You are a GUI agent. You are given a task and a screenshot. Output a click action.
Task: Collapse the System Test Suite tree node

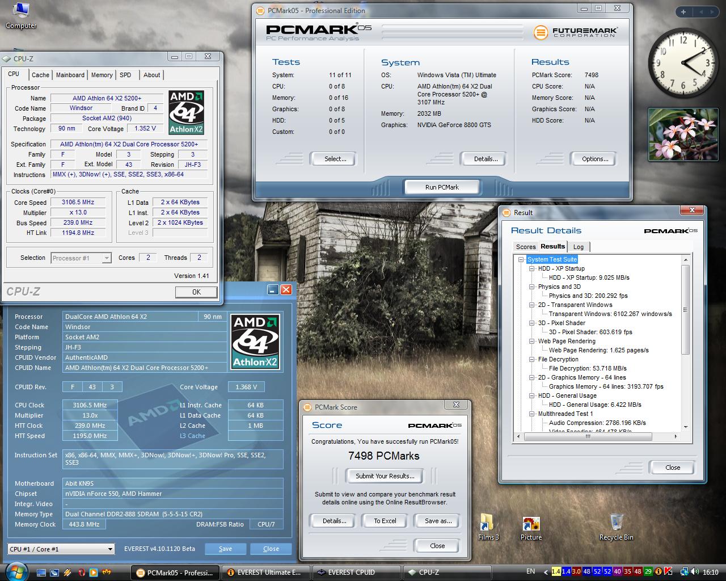(521, 259)
